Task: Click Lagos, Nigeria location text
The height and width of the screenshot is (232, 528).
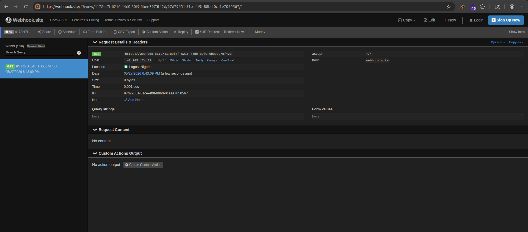Action: (x=140, y=67)
